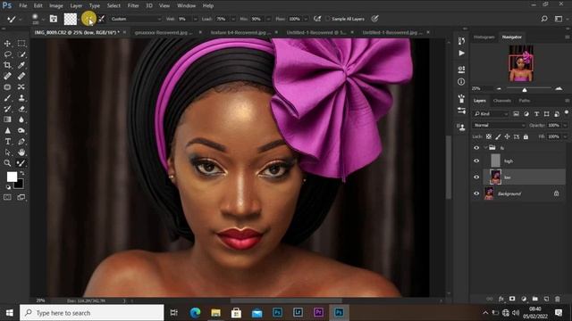The width and height of the screenshot is (572, 321).
Task: Select the Eraser tool
Action: click(21, 109)
